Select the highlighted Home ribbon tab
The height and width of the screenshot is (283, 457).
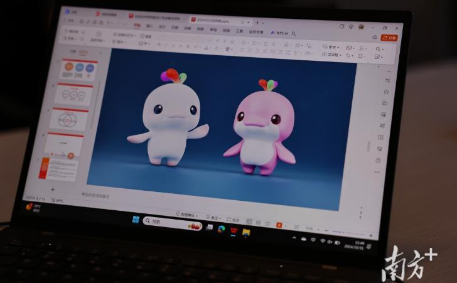click(137, 26)
